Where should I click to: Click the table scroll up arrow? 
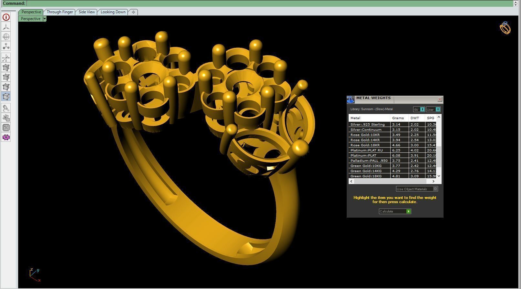(439, 117)
